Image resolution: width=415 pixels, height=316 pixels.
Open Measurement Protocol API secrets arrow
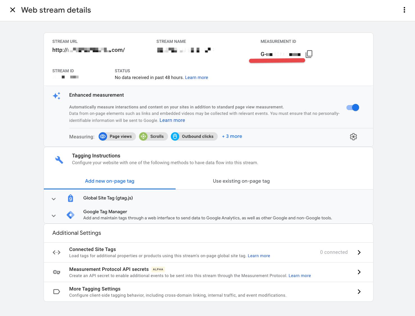(359, 272)
